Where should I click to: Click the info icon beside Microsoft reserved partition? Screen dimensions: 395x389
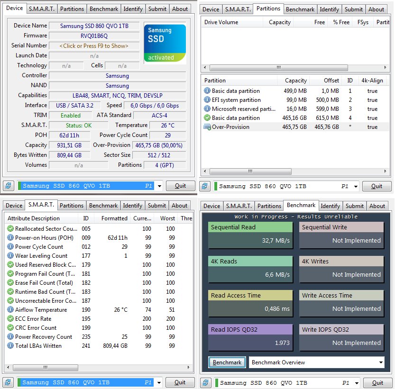[x=207, y=109]
